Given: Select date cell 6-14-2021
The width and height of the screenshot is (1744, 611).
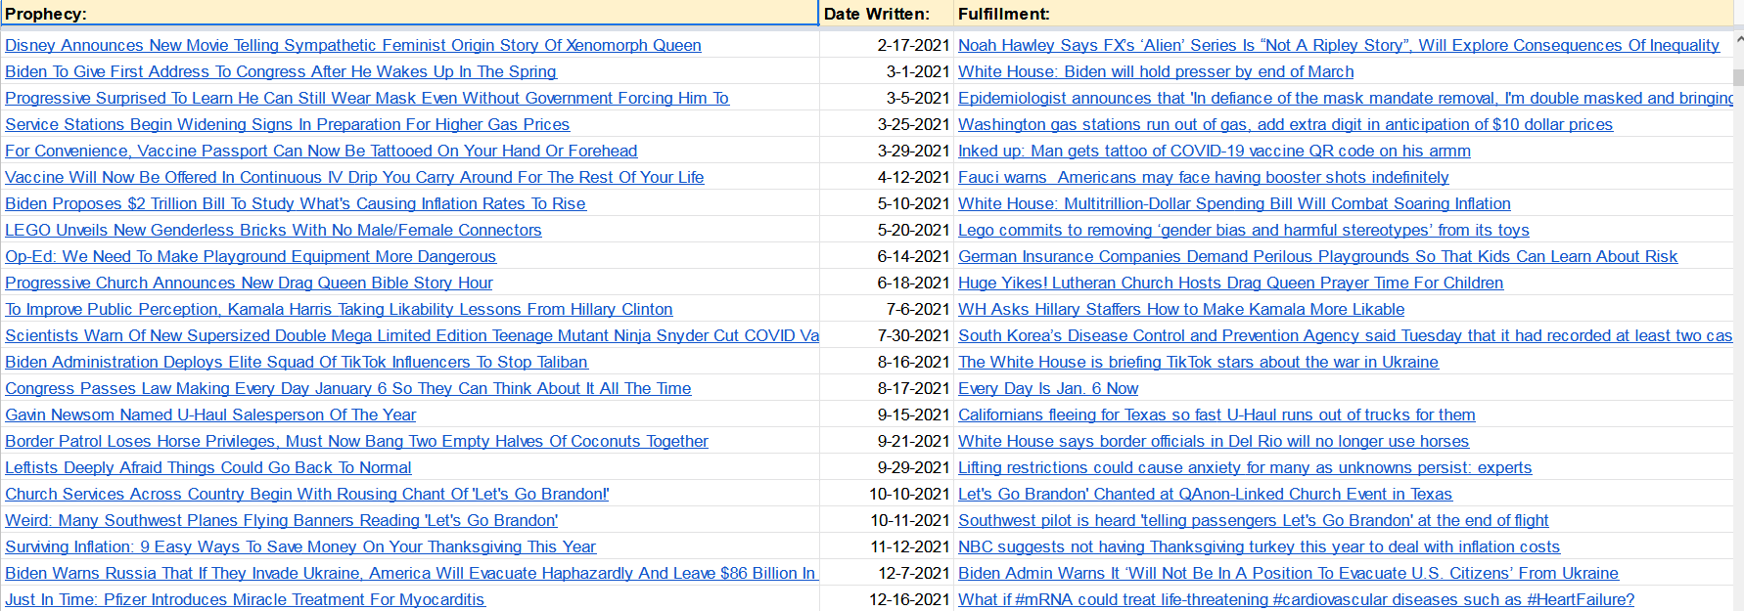Looking at the screenshot, I should [887, 256].
